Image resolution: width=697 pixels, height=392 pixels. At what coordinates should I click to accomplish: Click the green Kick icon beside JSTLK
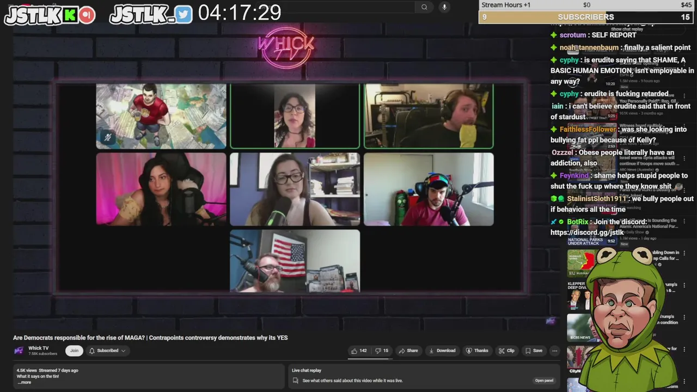[70, 15]
